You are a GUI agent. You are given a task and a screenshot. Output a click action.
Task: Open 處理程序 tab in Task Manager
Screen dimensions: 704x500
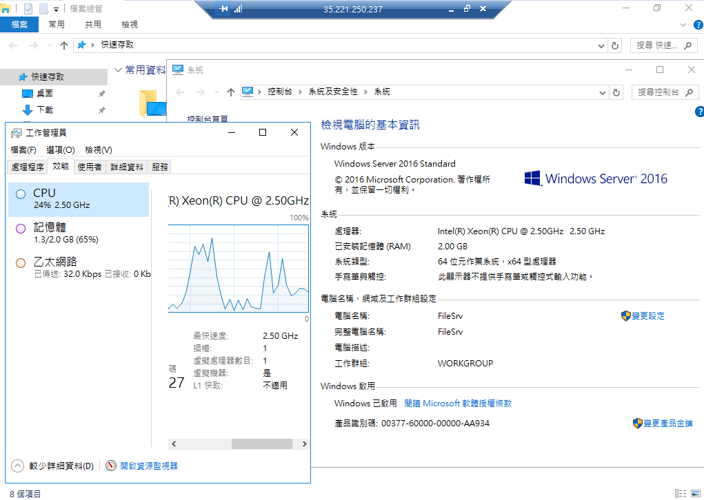tap(28, 167)
